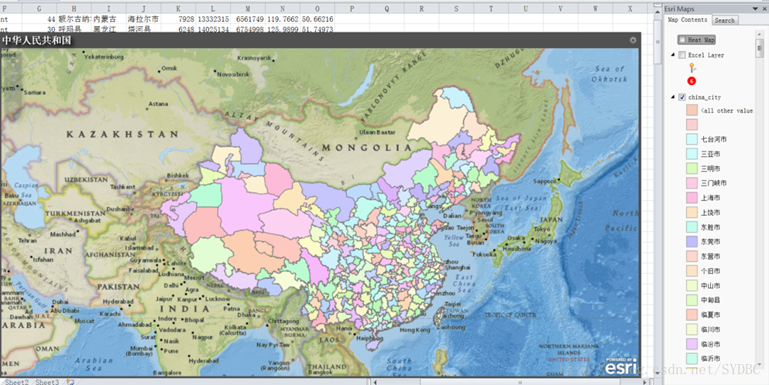The height and width of the screenshot is (385, 769).
Task: Click the Heat Map button
Action: tap(697, 39)
